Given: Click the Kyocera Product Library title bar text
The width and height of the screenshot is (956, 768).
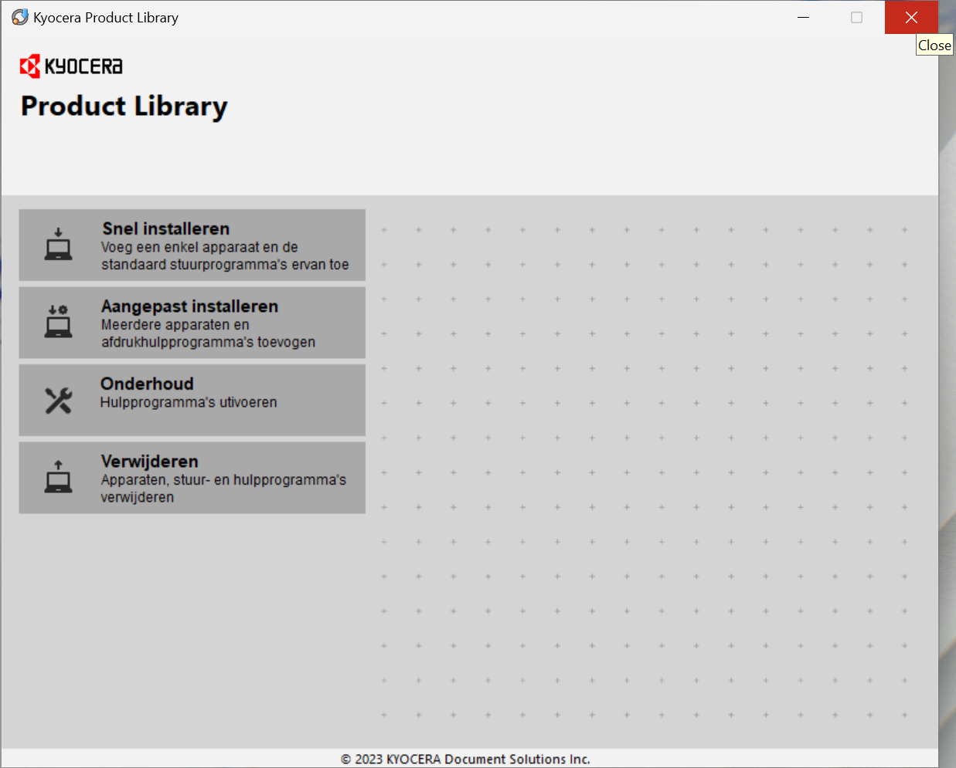Looking at the screenshot, I should (106, 18).
